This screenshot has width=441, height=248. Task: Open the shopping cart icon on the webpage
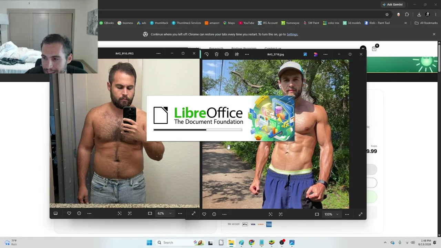pos(374,49)
